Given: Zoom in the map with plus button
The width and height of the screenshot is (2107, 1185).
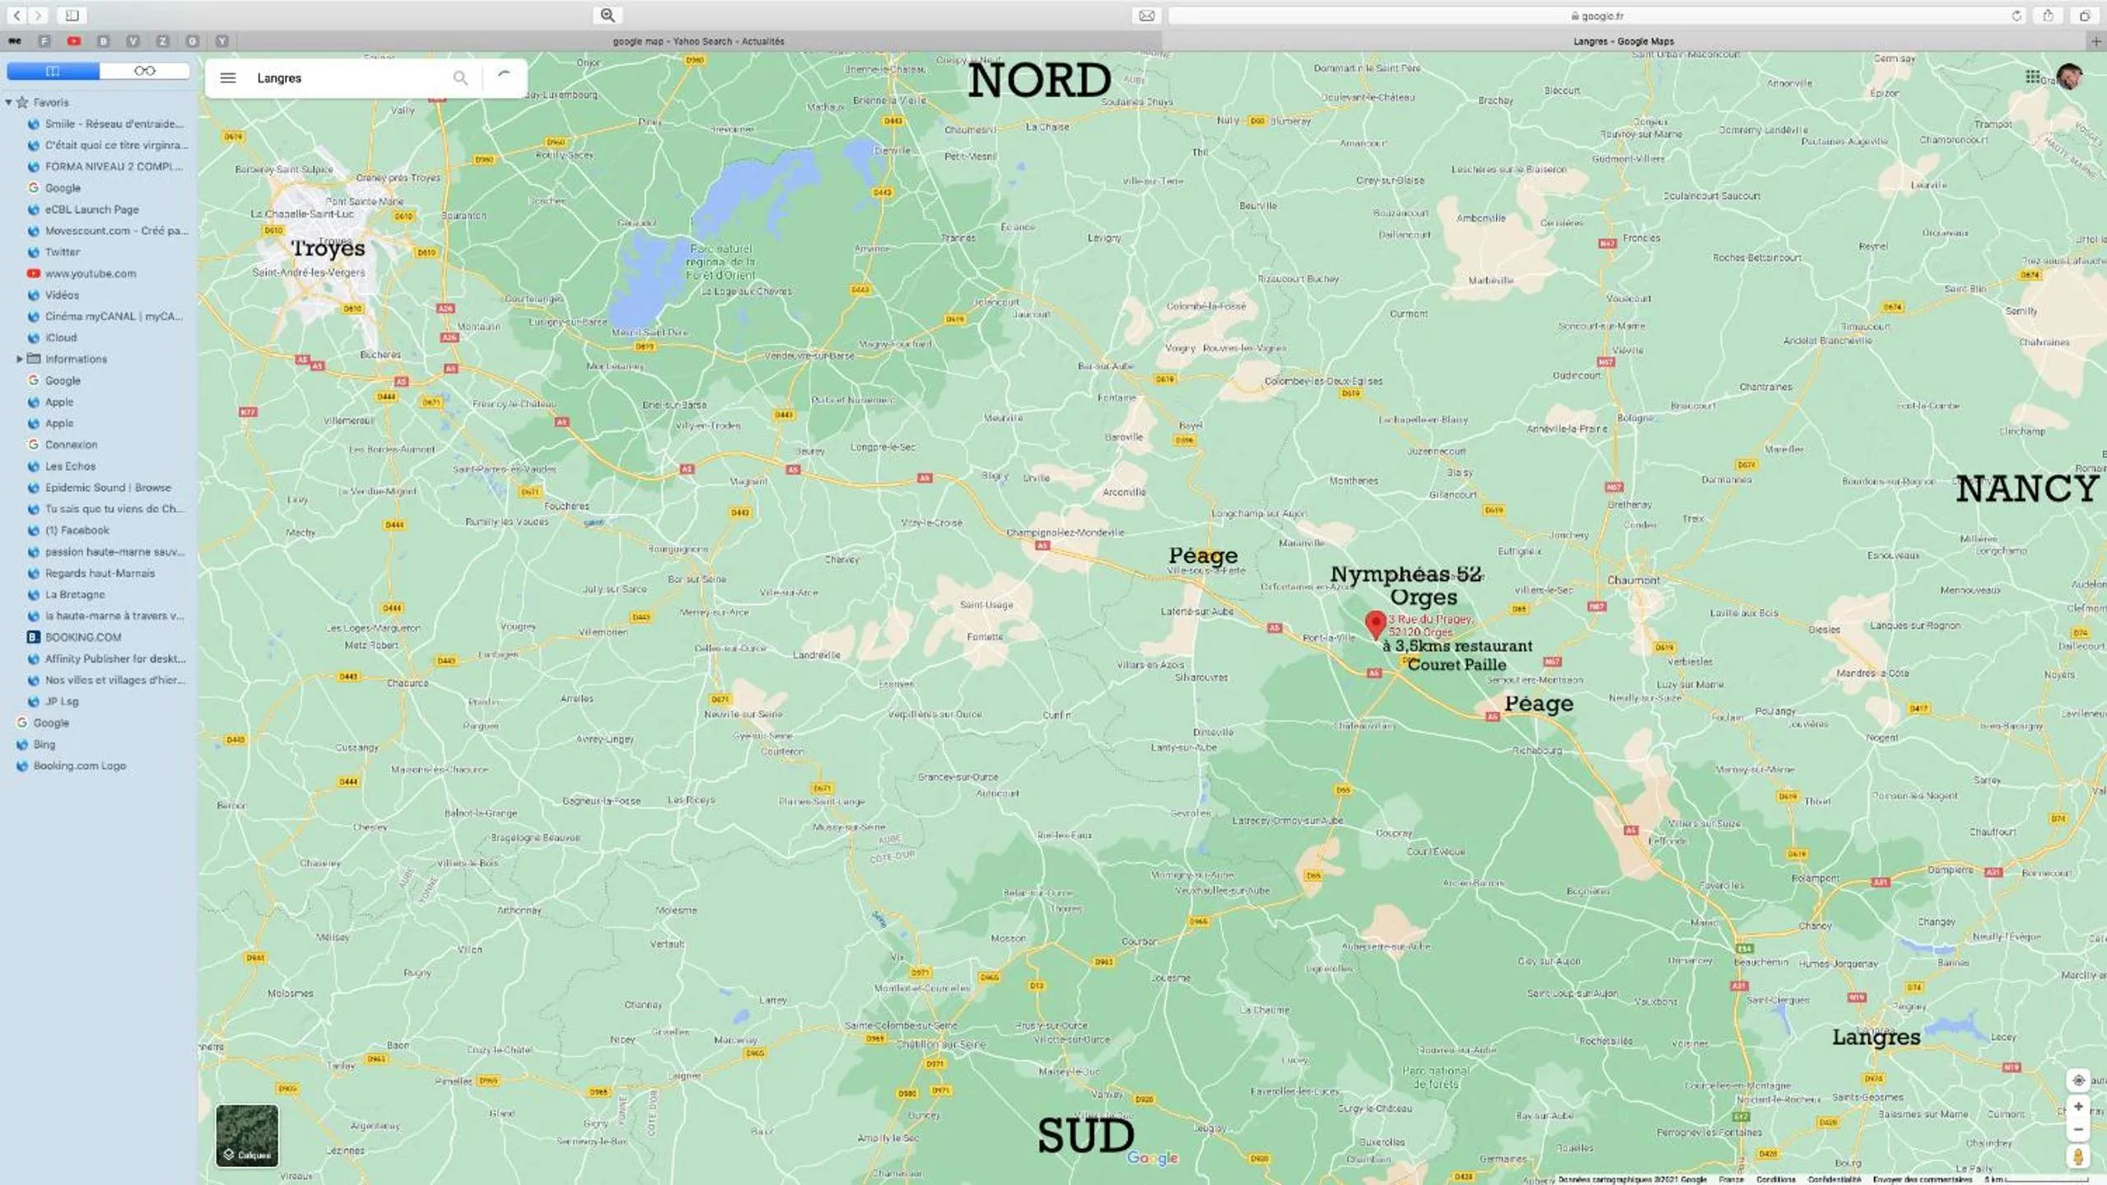Looking at the screenshot, I should click(2077, 1107).
